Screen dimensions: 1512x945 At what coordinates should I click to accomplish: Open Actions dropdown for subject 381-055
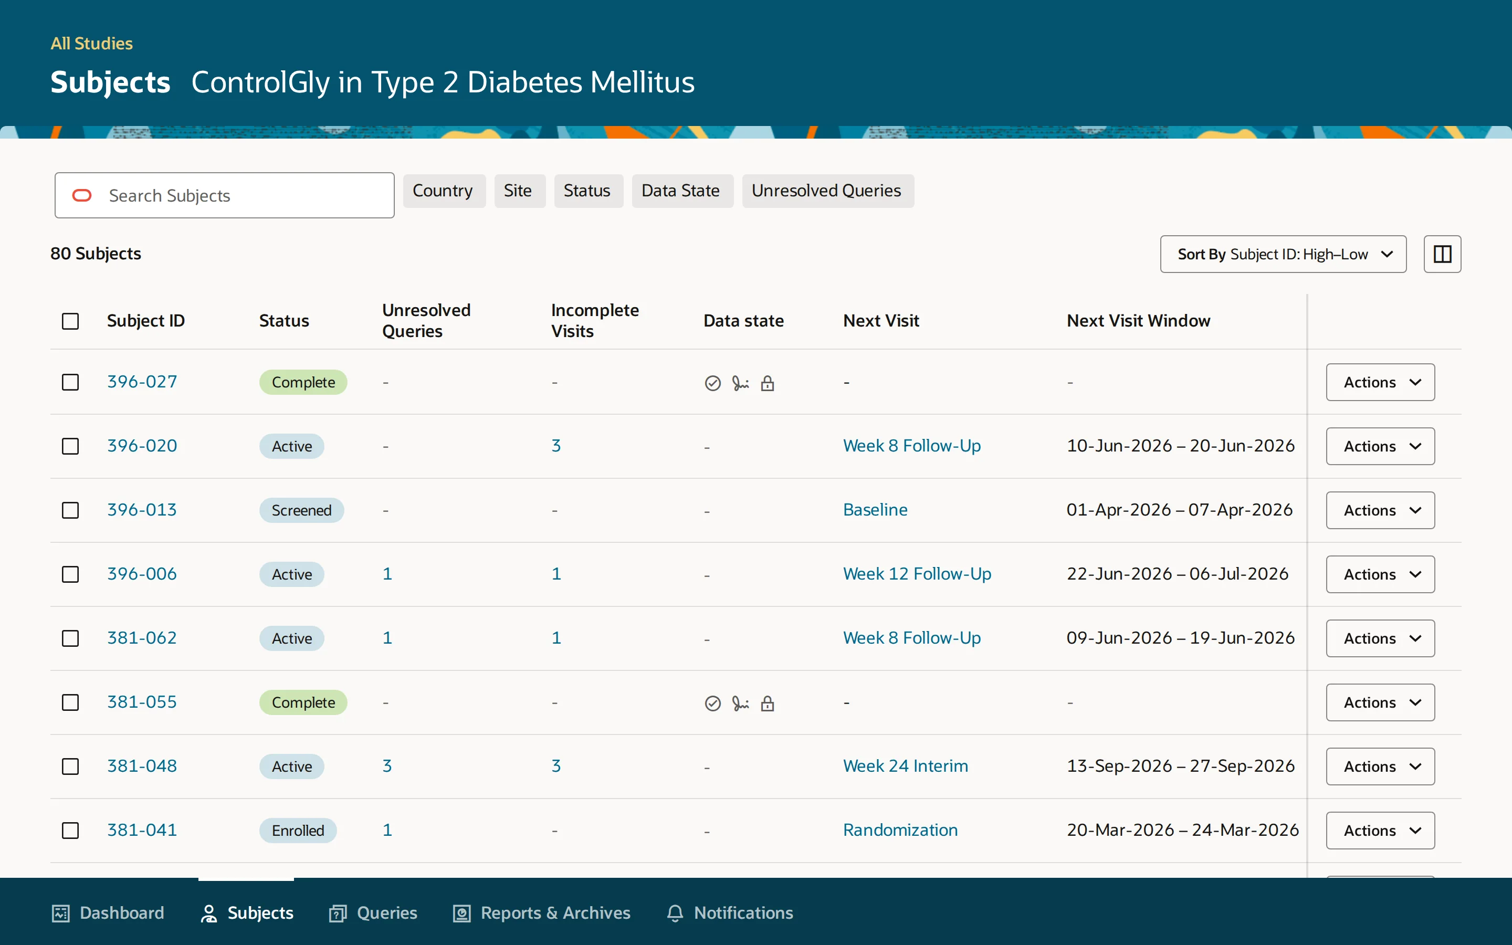[1380, 702]
